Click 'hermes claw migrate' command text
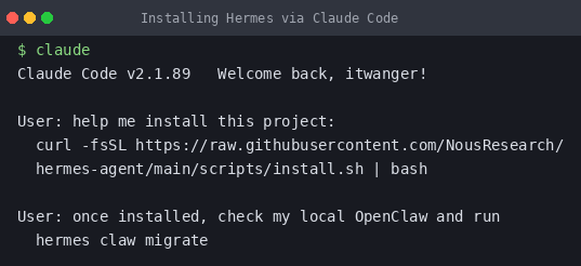The image size is (581, 266). tap(122, 241)
